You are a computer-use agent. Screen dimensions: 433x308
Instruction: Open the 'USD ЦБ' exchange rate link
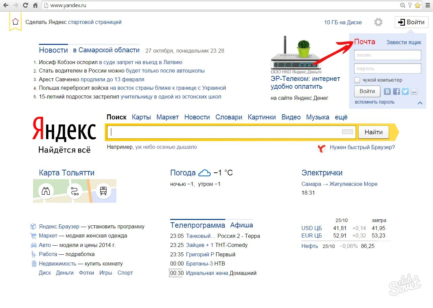(x=312, y=228)
